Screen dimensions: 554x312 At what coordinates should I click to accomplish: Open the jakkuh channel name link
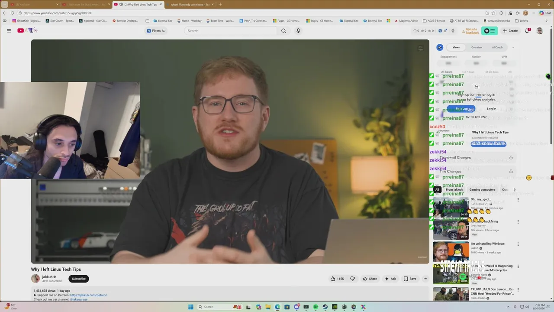[47, 277]
